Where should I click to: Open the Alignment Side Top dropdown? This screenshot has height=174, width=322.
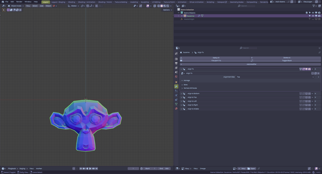(275, 77)
